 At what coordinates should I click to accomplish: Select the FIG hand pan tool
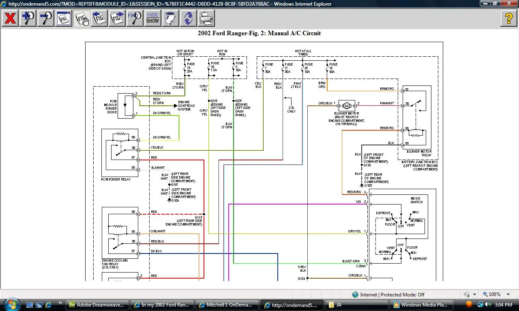[81, 18]
